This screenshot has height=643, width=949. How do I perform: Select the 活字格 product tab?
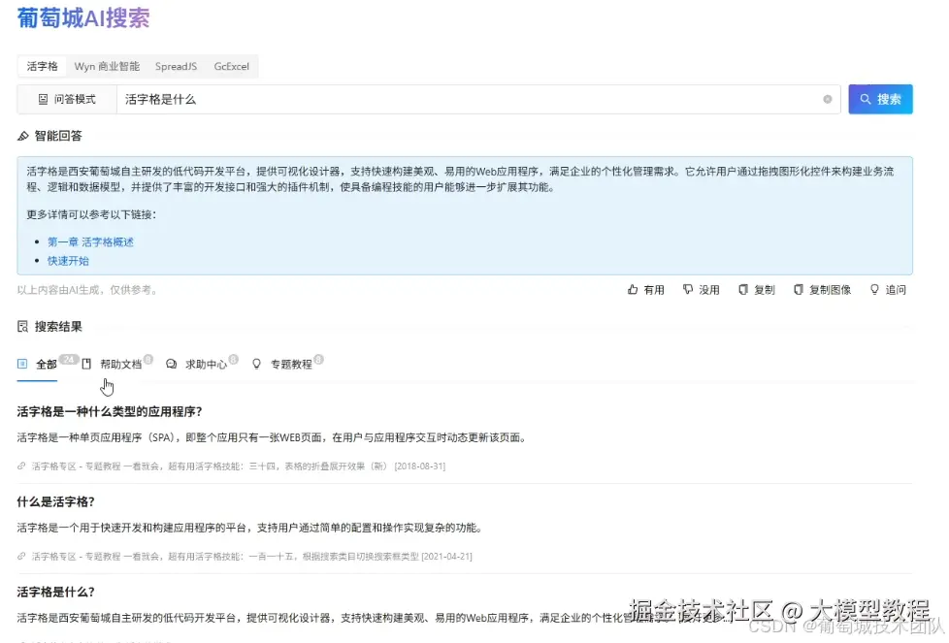42,66
